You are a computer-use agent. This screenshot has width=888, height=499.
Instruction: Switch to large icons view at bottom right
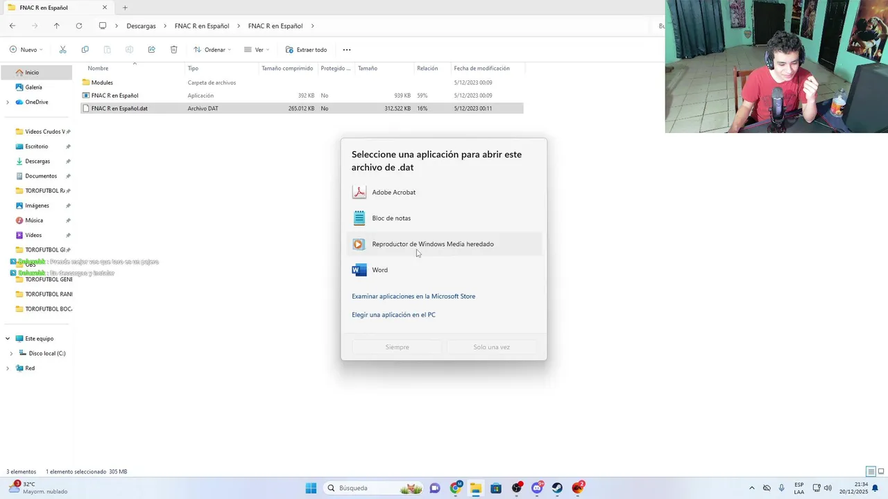coord(880,472)
